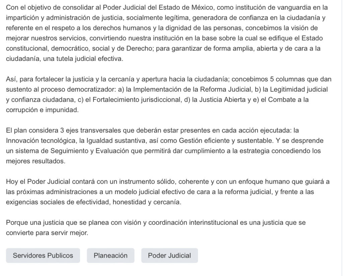Viewport: 343px width, 276px height.
Task: Open the Poder Judicial tag
Action: click(169, 256)
